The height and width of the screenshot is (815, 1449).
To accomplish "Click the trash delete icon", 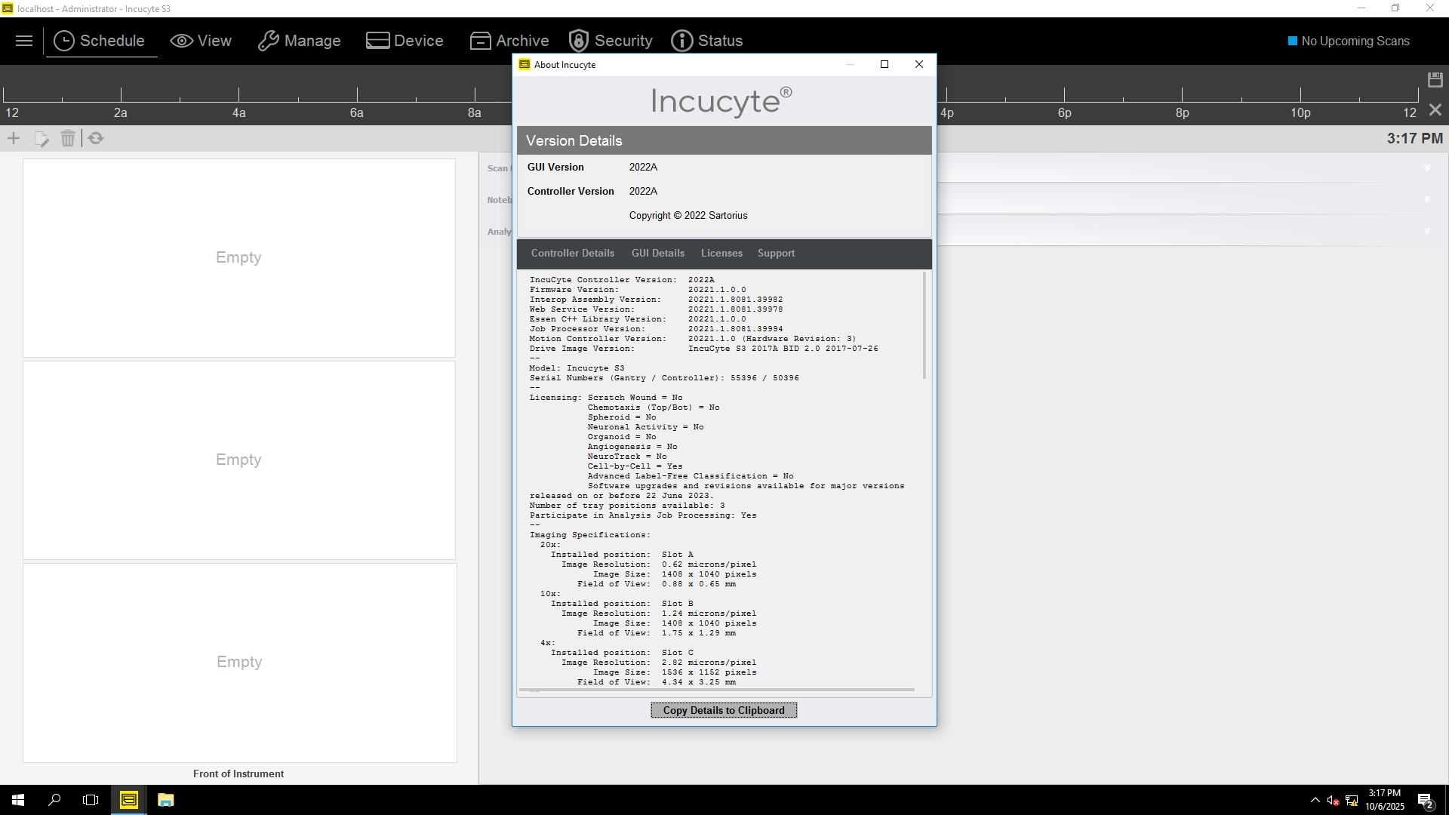I will [x=68, y=139].
